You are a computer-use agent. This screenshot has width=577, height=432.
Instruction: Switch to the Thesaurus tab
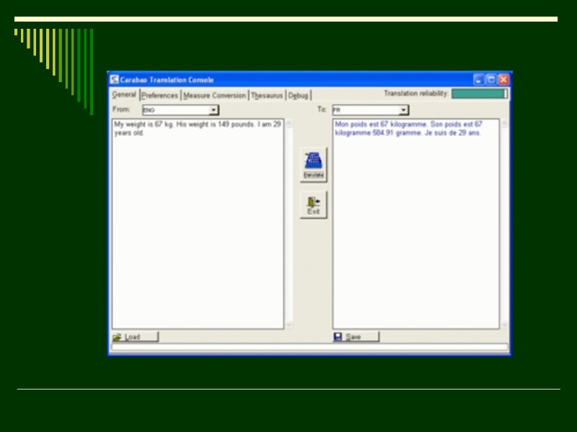(267, 96)
